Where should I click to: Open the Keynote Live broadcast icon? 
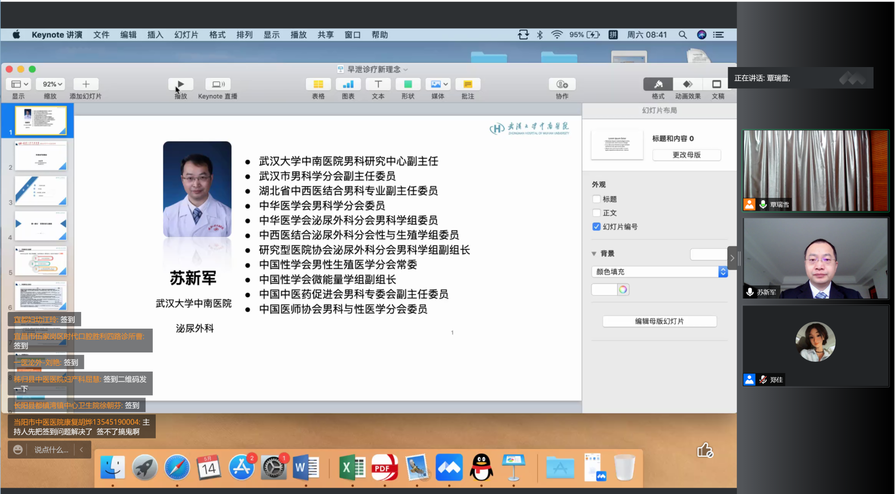(x=218, y=84)
